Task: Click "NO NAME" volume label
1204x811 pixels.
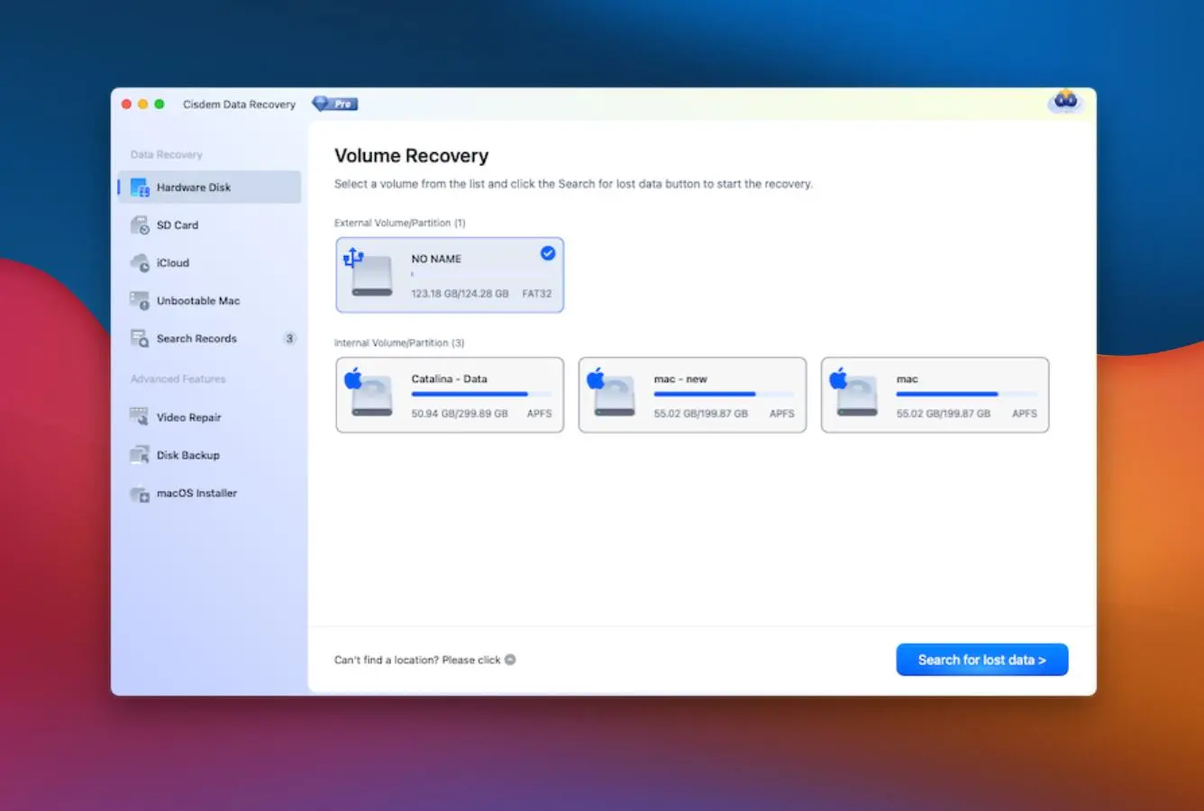Action: tap(436, 259)
